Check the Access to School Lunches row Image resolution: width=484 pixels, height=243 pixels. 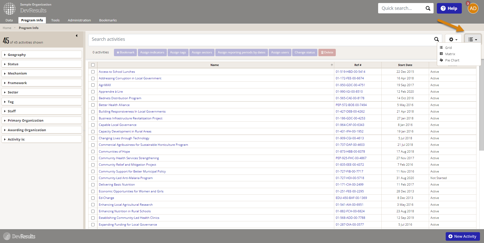point(93,72)
